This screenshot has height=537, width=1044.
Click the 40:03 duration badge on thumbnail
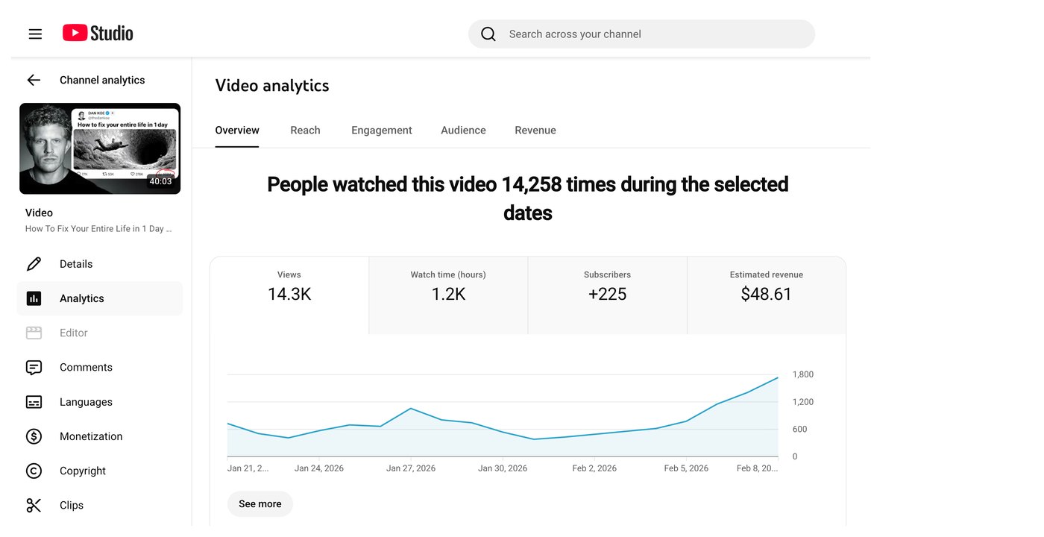[x=160, y=181]
